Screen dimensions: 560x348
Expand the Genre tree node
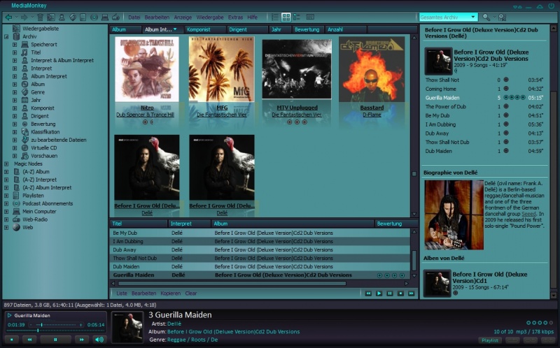[15, 92]
